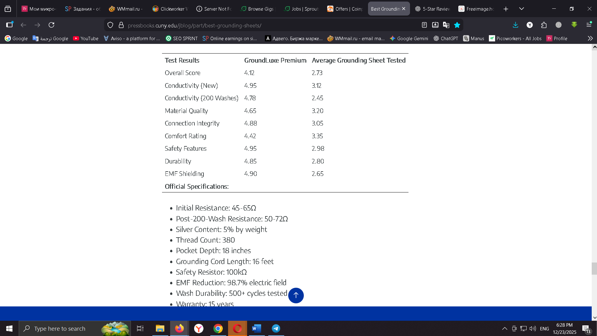Open the Profile bookmark
Screen dimensions: 597x336
557,38
